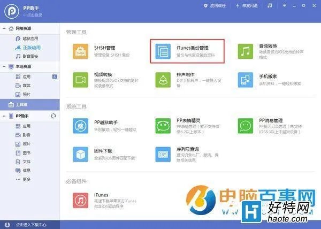
Task: Minimize the PP助手 window
Action: (294, 6)
